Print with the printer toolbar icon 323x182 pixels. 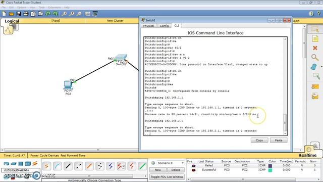click(x=26, y=14)
